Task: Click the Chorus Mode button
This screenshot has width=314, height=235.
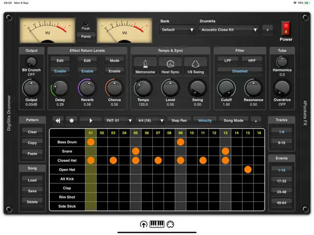Action: click(114, 60)
